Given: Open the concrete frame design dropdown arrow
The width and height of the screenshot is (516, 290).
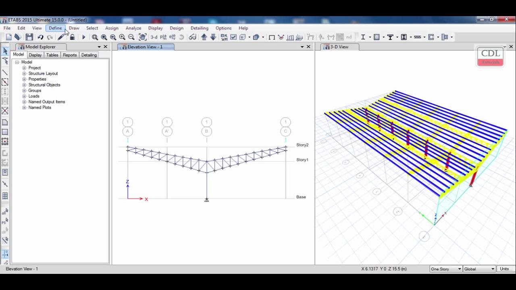Looking at the screenshot, I should (410, 37).
